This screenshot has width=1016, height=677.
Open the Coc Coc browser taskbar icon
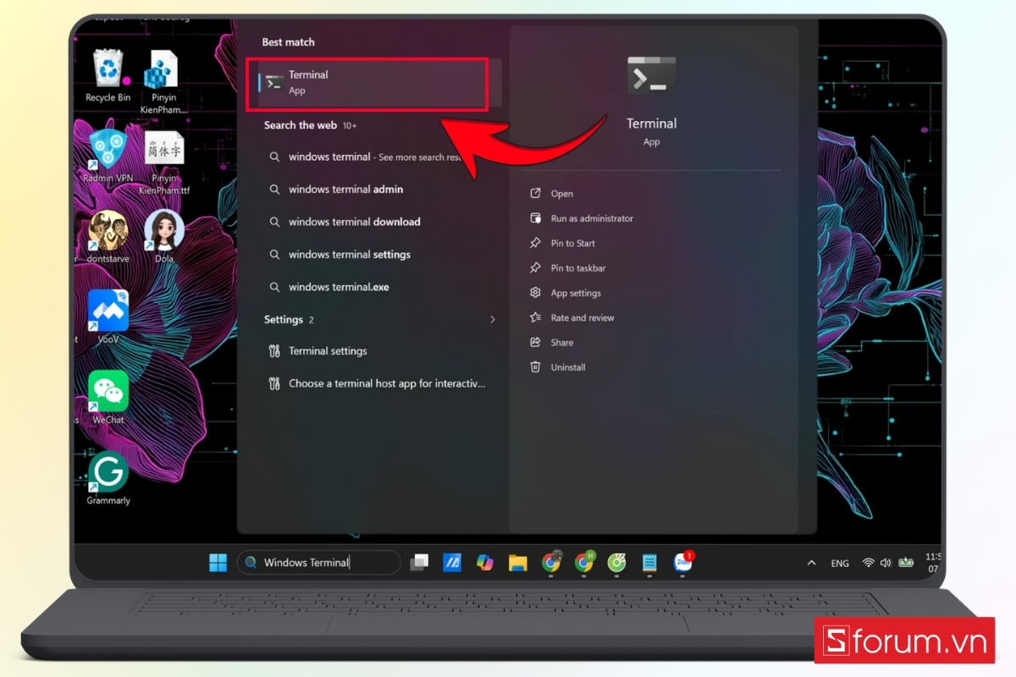pos(617,563)
